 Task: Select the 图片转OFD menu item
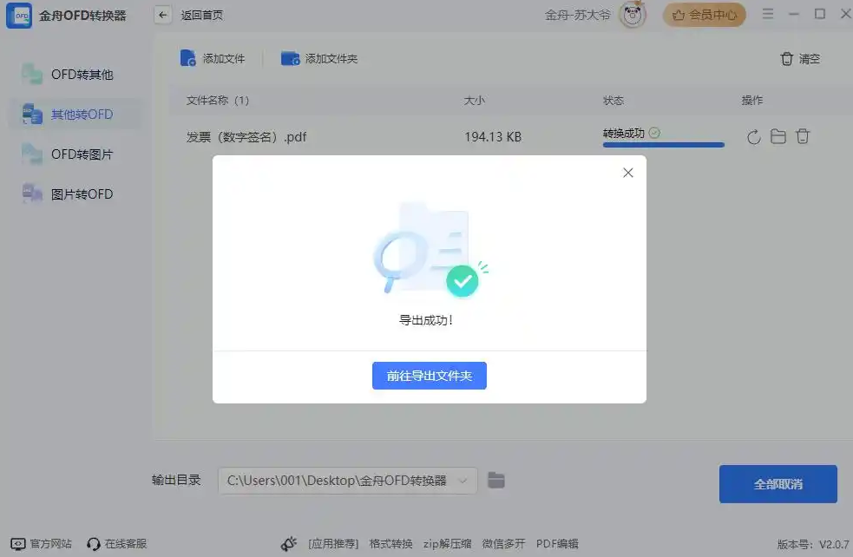point(75,194)
